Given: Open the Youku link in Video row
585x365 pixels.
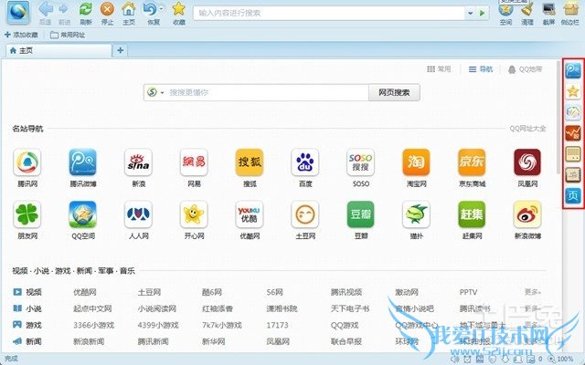Looking at the screenshot, I should [85, 292].
